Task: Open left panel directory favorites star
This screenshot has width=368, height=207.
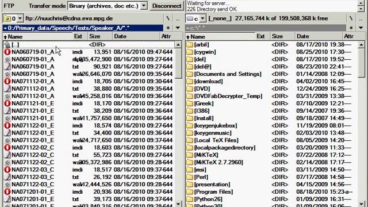Action: 168,28
